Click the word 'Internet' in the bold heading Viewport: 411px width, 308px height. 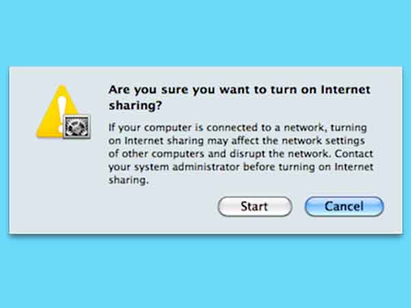click(x=346, y=90)
